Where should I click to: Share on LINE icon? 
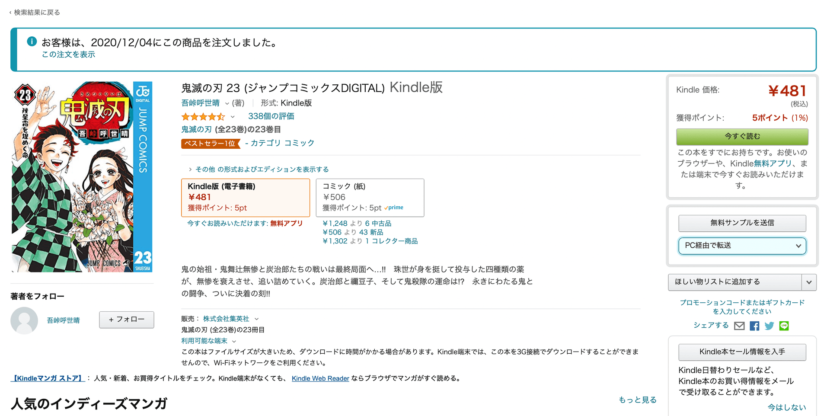point(784,326)
